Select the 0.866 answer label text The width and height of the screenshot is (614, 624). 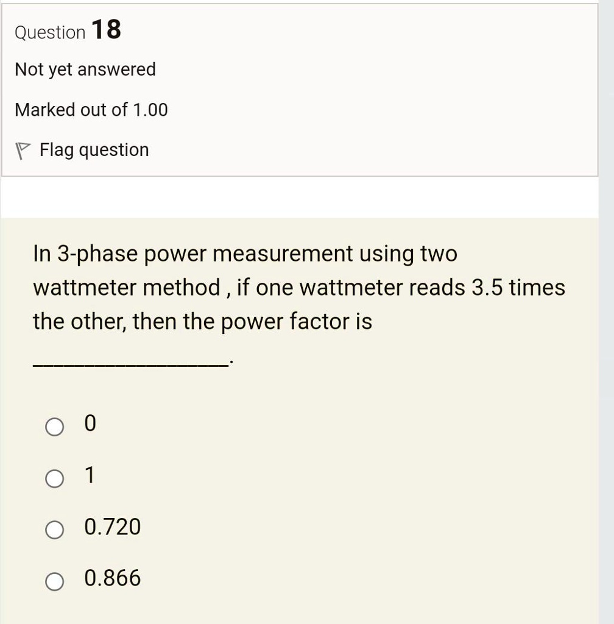point(113,579)
